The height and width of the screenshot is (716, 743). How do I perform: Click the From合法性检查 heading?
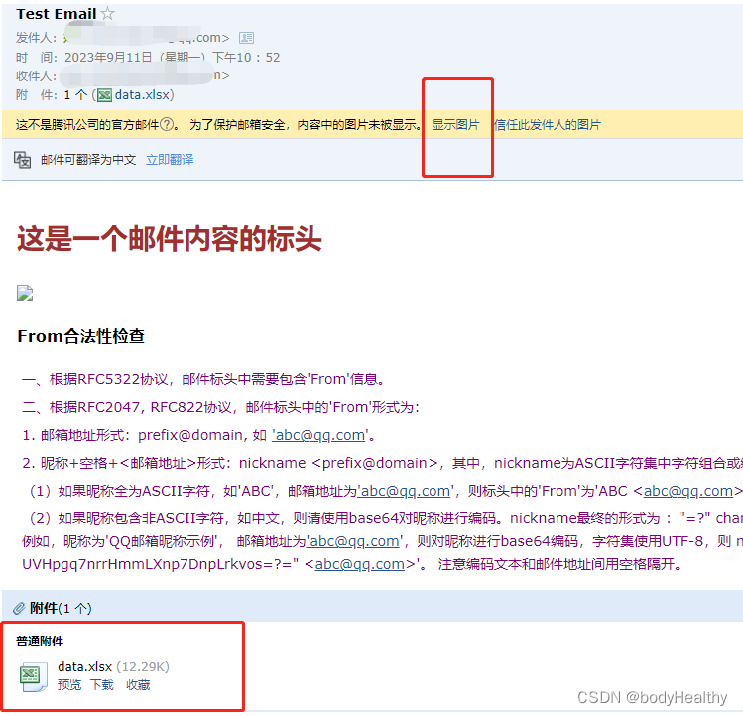(x=80, y=336)
